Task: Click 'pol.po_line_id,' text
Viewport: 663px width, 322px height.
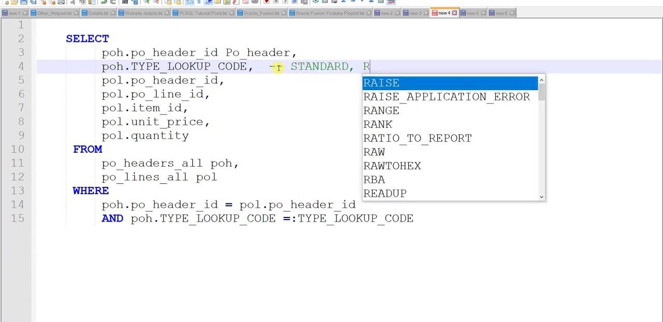Action: (x=155, y=94)
